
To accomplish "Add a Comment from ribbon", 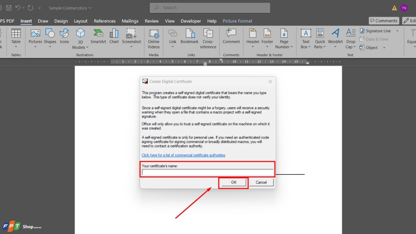I will click(231, 36).
